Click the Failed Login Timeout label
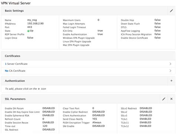 [x=74, y=27]
